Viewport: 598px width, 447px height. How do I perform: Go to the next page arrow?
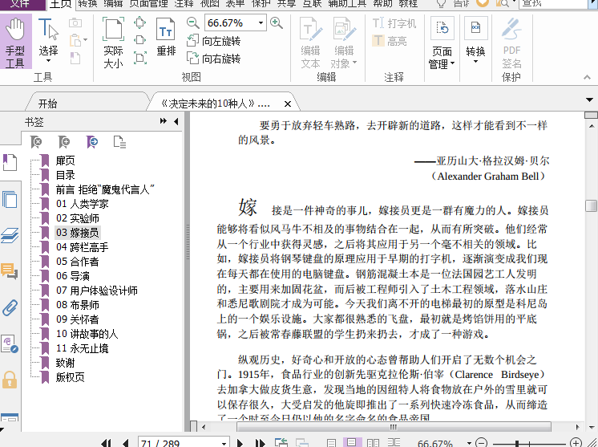click(x=240, y=443)
